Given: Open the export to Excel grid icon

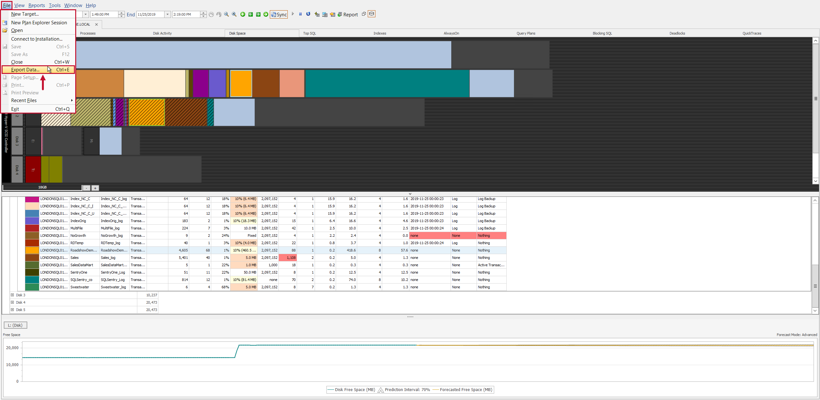Looking at the screenshot, I should click(x=332, y=14).
